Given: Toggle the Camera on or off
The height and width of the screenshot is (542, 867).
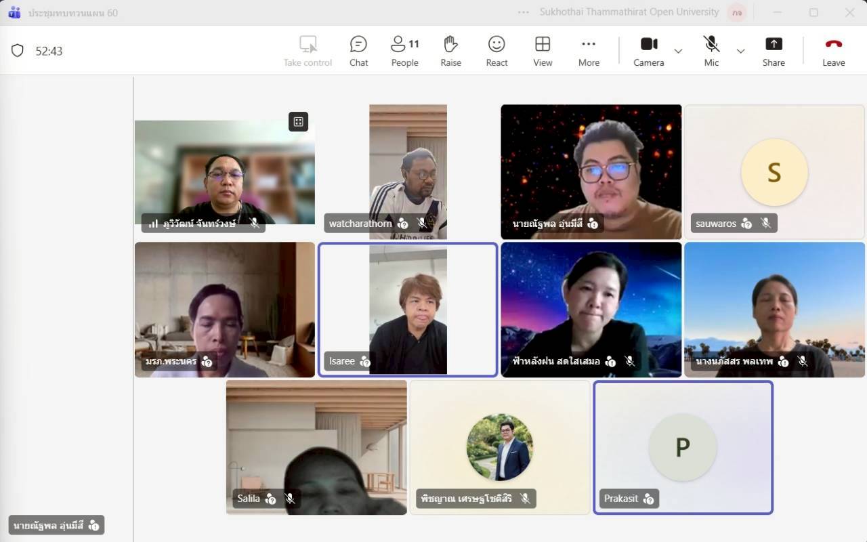Looking at the screenshot, I should click(648, 51).
